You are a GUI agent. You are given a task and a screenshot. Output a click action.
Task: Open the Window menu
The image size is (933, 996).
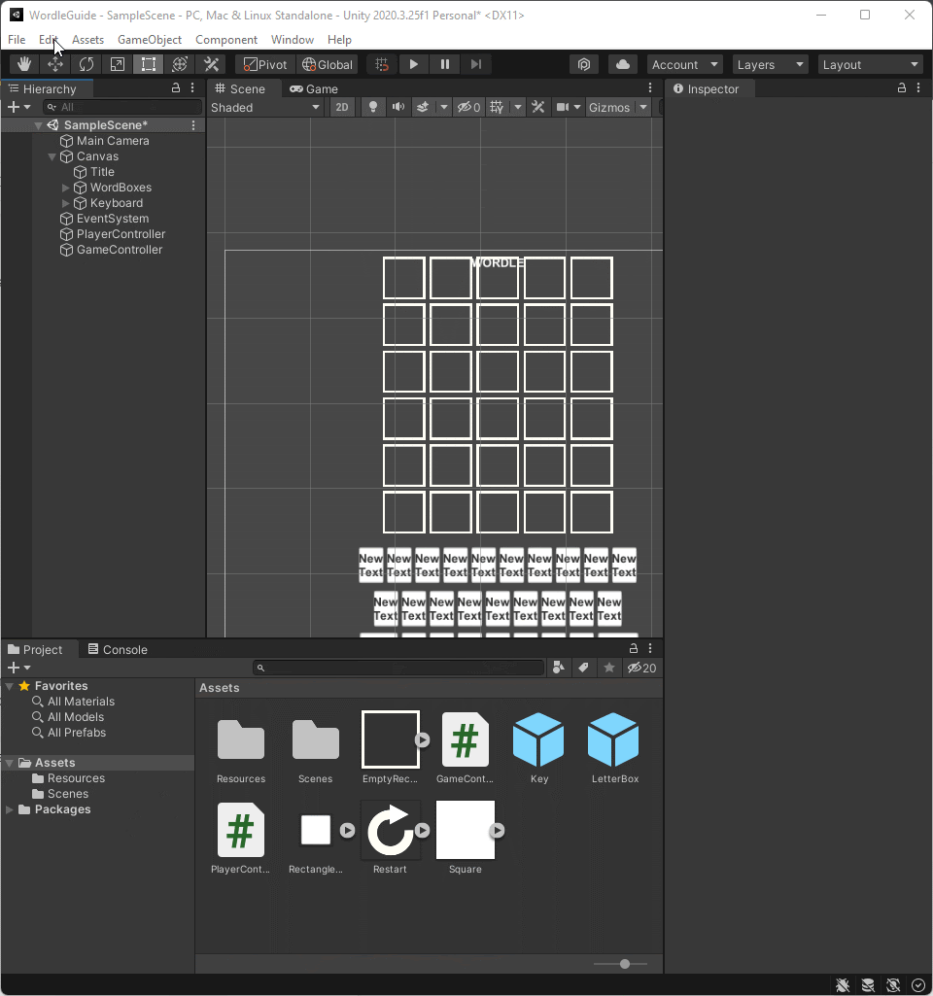point(293,40)
